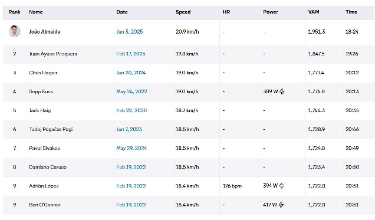Screen dimensions: 375x220
Task: Click the Power column header
Action: 271,12
